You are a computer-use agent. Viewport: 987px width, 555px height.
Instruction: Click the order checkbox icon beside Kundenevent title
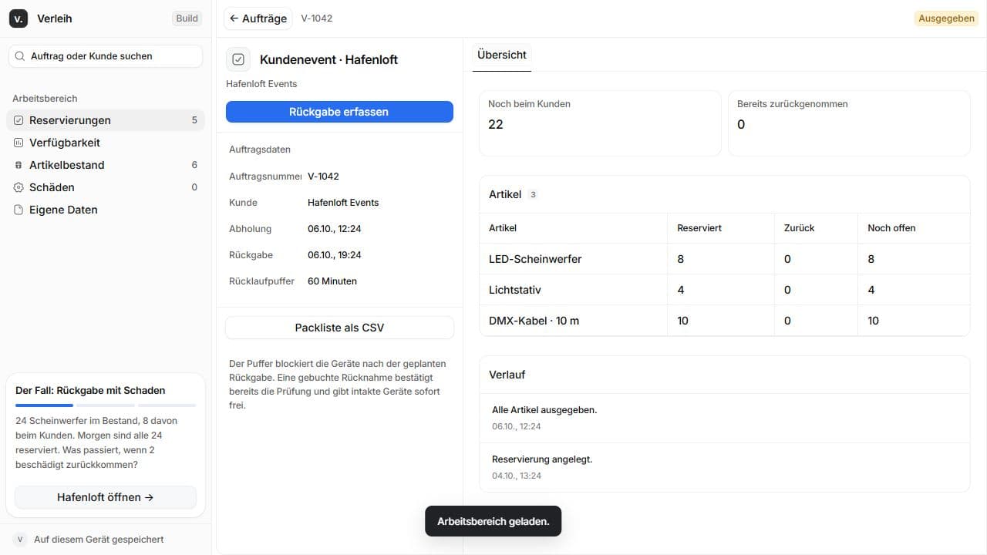point(238,59)
